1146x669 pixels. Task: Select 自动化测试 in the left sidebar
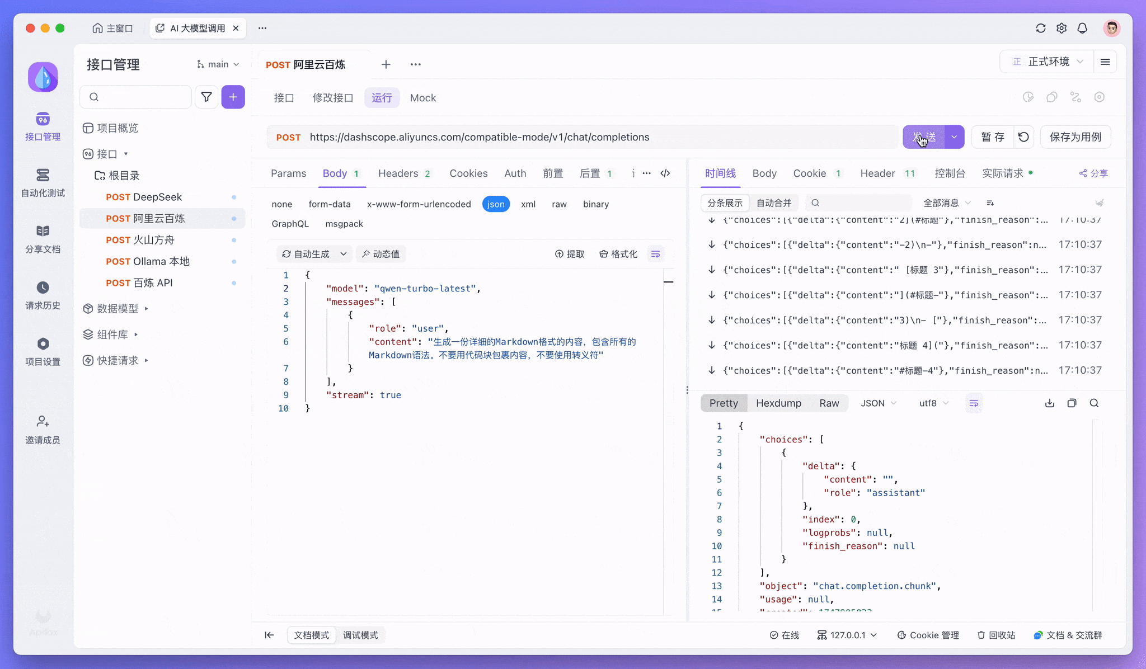(x=43, y=183)
